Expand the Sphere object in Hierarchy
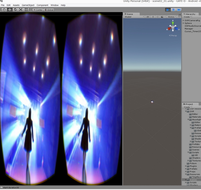 (x=183, y=23)
